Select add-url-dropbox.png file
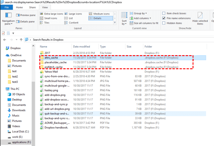Image resolution: width=214 pixels, height=146 pixels. 123,109
